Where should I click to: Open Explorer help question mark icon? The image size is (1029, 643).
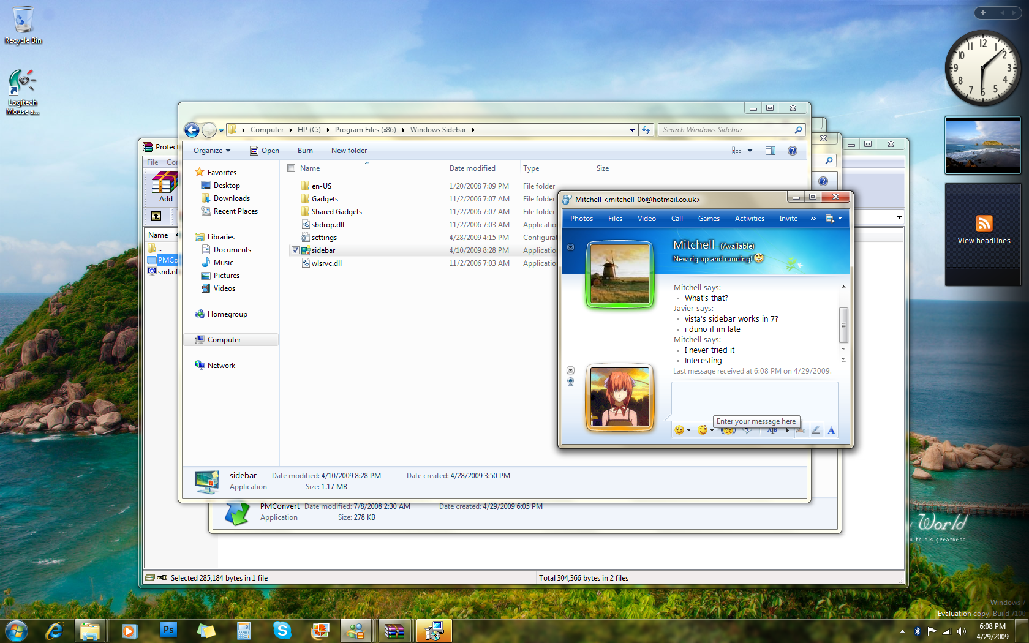click(x=793, y=151)
